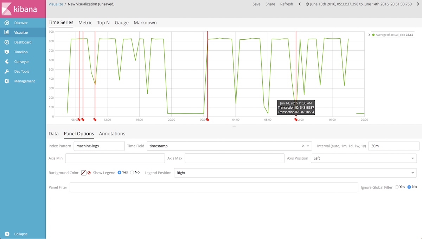Switch to the Annotations tab
Screen dimensions: 422x239
[x=112, y=134]
